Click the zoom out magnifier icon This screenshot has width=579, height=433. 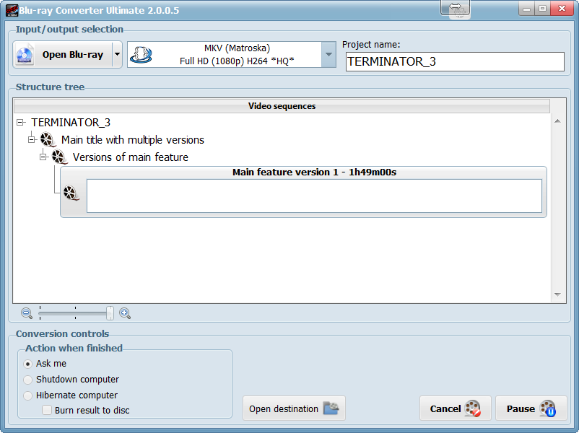27,313
